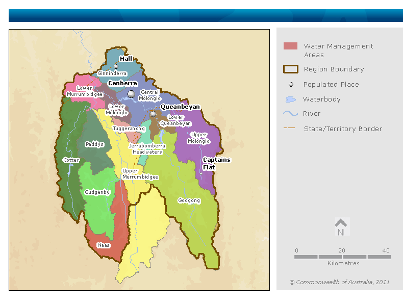This screenshot has width=403, height=303.
Task: Select the 'Ginninderra' map label
Action: (x=112, y=73)
